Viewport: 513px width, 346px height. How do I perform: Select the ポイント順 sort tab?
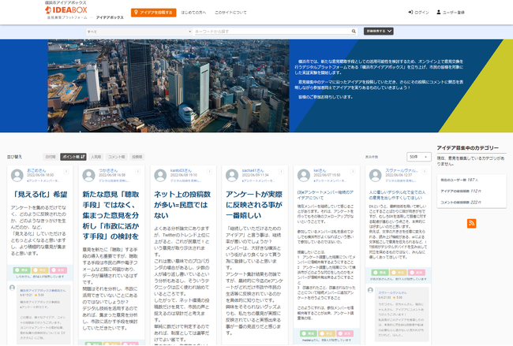click(x=73, y=157)
